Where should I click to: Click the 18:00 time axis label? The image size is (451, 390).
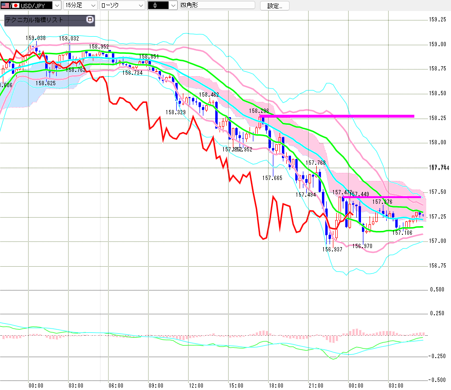point(276,386)
